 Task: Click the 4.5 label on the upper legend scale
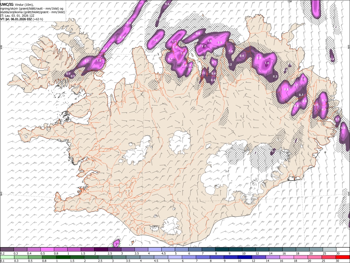point(164,253)
